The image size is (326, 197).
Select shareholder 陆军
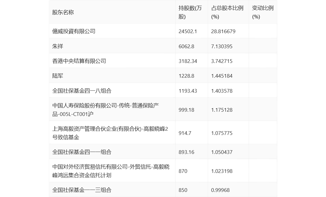58,76
